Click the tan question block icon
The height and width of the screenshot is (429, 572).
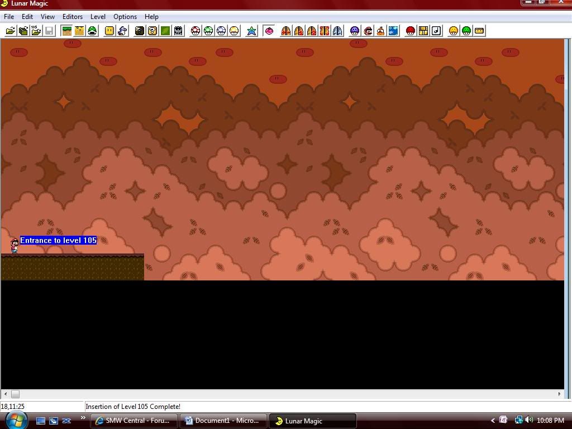(152, 31)
